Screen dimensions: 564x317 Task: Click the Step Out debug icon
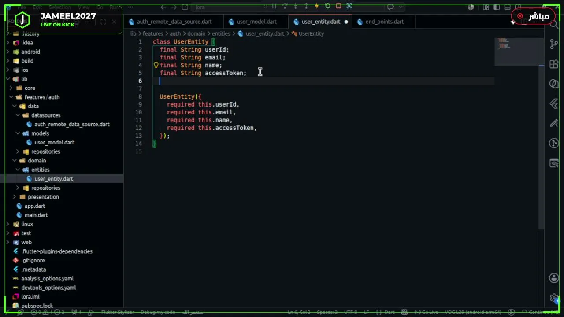(x=306, y=6)
